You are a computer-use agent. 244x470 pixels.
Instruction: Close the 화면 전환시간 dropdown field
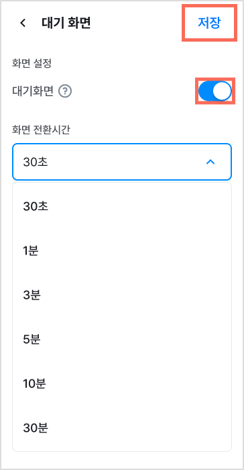tap(122, 162)
